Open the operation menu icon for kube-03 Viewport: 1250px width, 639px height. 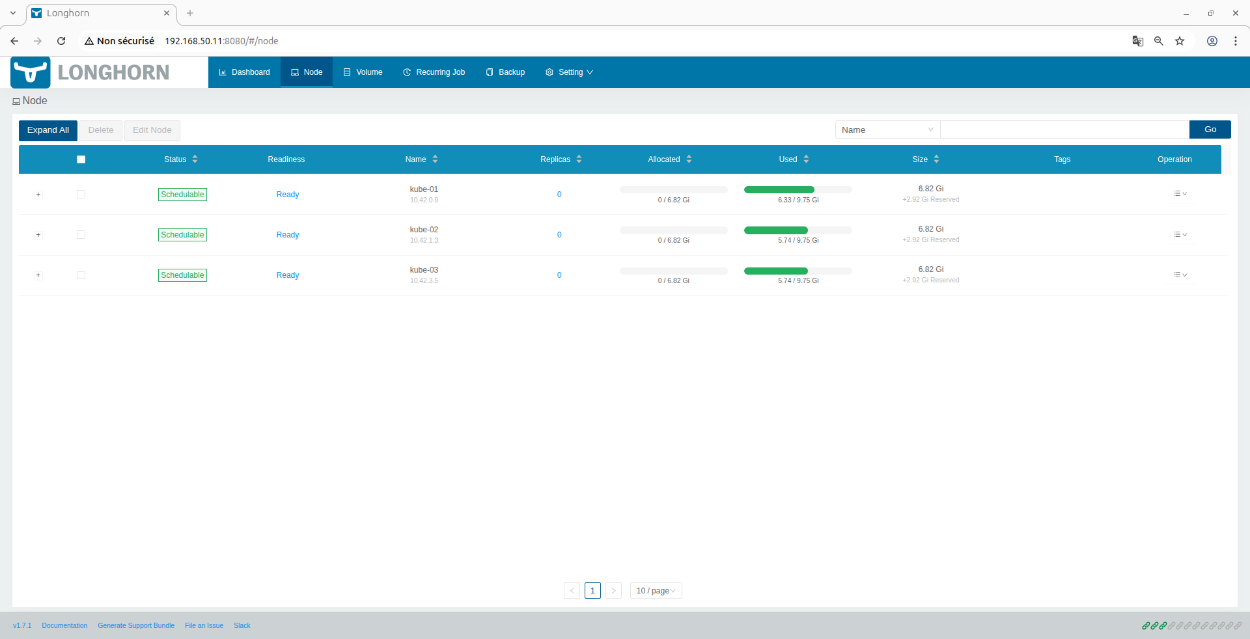pyautogui.click(x=1180, y=275)
